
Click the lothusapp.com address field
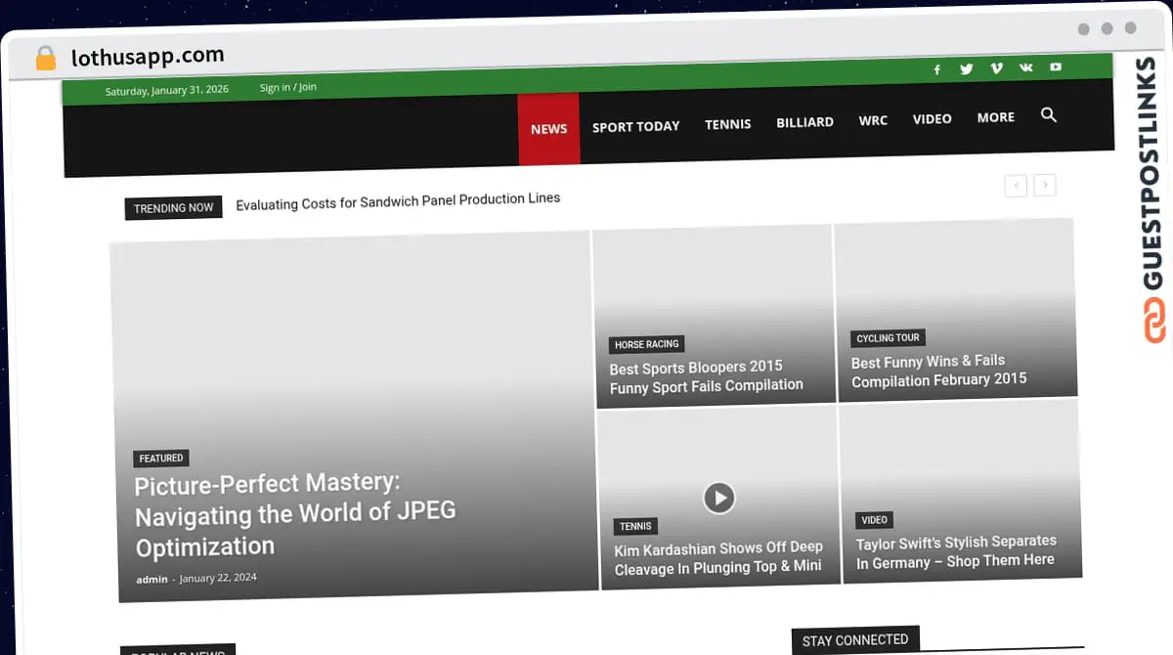(148, 57)
